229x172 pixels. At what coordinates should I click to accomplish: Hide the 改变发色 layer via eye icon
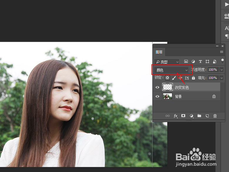(157, 87)
